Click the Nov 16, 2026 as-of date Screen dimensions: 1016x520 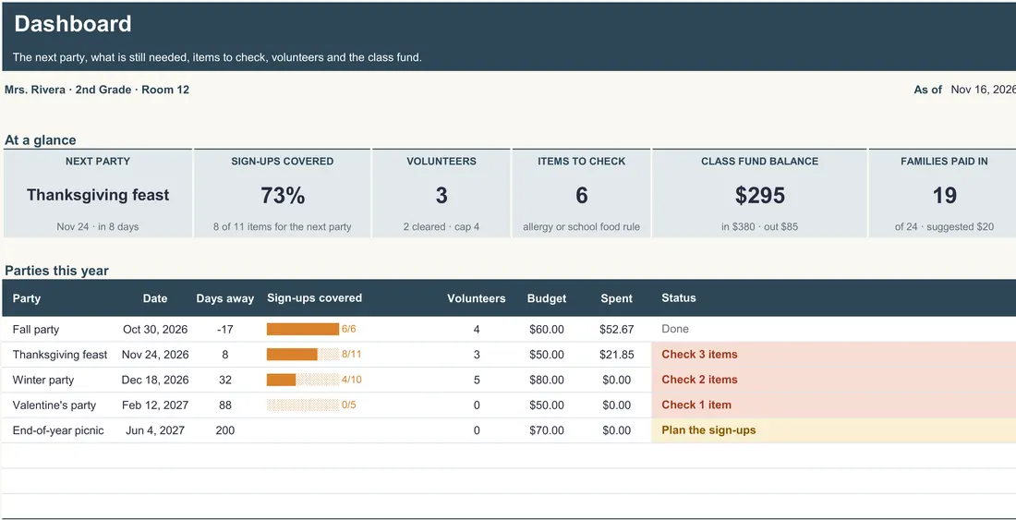pyautogui.click(x=983, y=90)
